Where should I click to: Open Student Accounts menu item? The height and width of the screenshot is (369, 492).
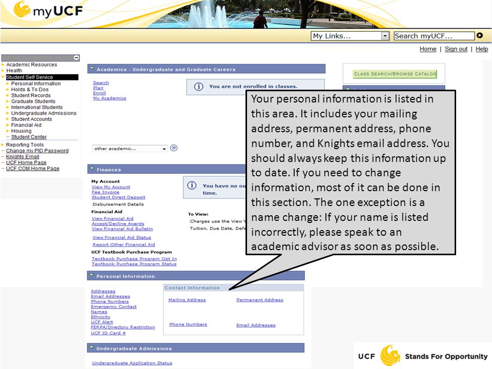(x=31, y=119)
